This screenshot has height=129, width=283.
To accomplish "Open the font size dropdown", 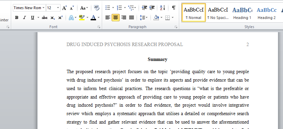I will point(58,8).
